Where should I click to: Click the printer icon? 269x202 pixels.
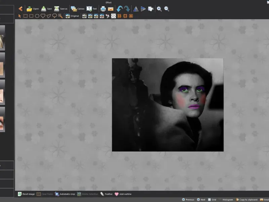click(104, 9)
